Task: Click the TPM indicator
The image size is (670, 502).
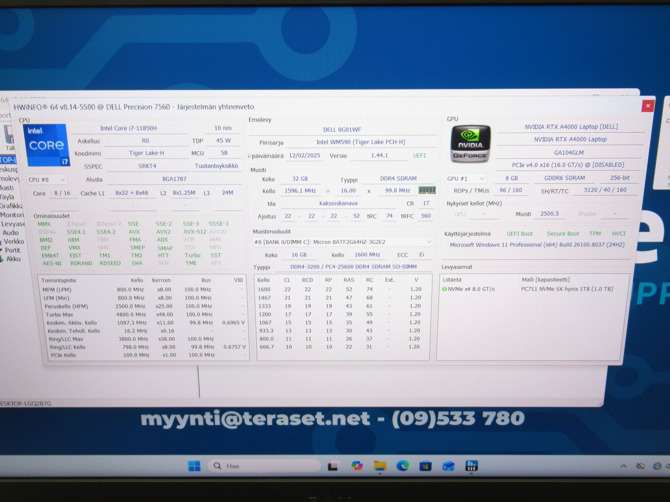Action: click(595, 234)
